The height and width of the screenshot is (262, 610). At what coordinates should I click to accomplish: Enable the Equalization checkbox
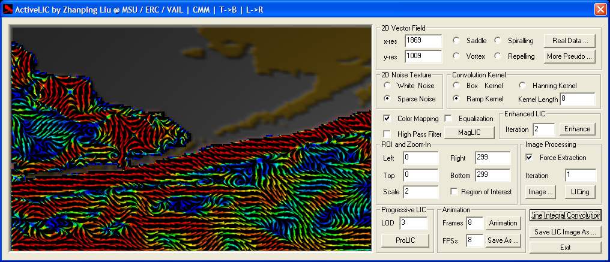point(448,119)
